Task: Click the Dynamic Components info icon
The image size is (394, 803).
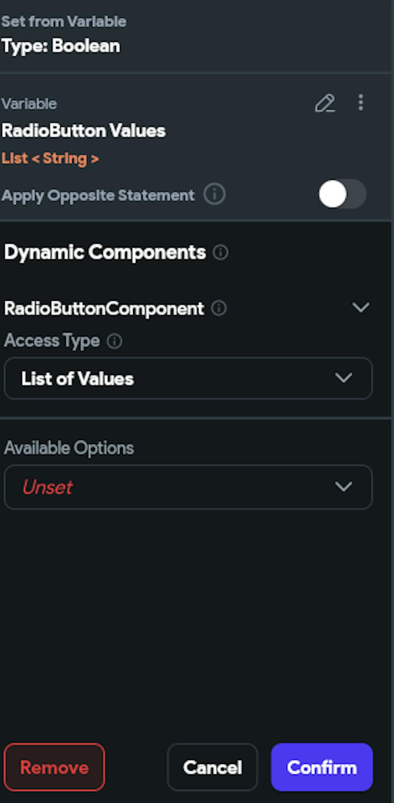Action: 221,252
